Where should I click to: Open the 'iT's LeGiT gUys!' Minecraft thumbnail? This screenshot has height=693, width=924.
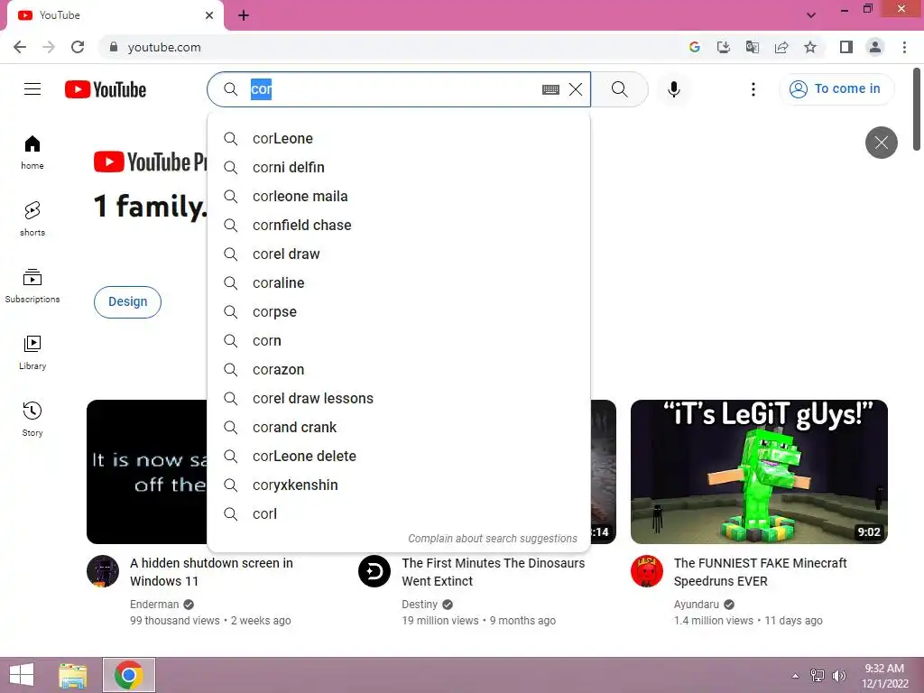coord(759,471)
